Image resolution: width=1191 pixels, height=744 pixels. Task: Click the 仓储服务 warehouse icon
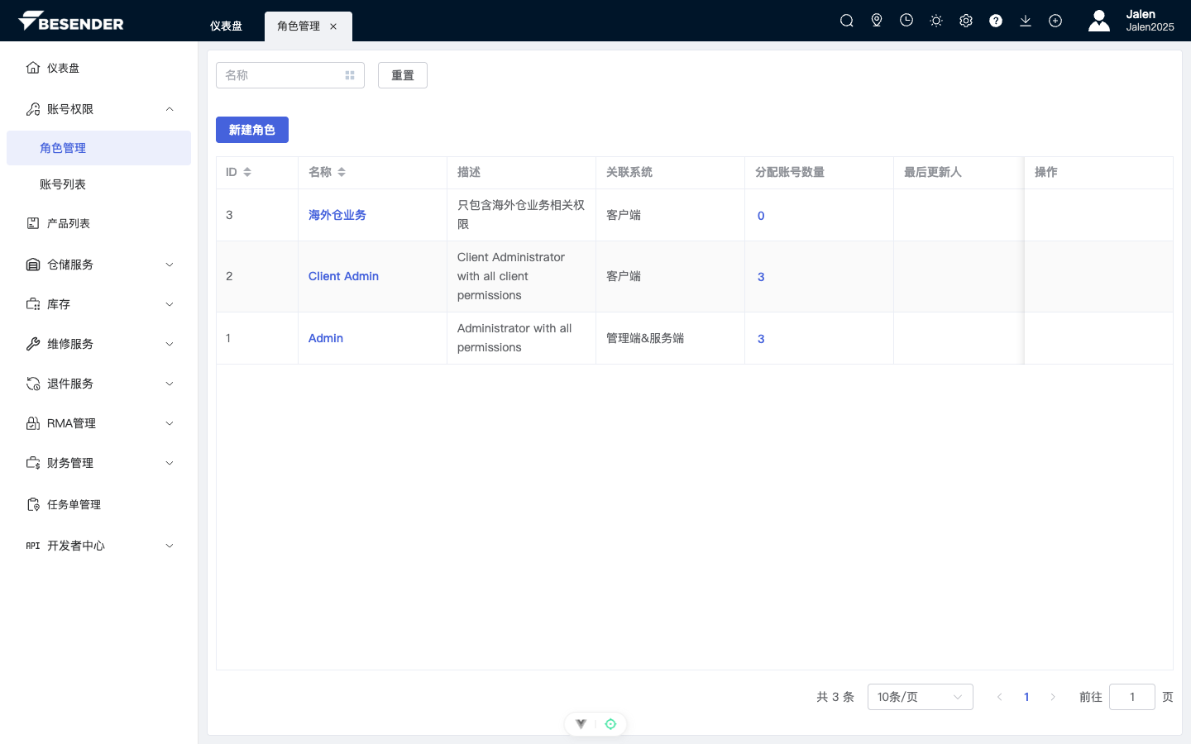click(33, 265)
